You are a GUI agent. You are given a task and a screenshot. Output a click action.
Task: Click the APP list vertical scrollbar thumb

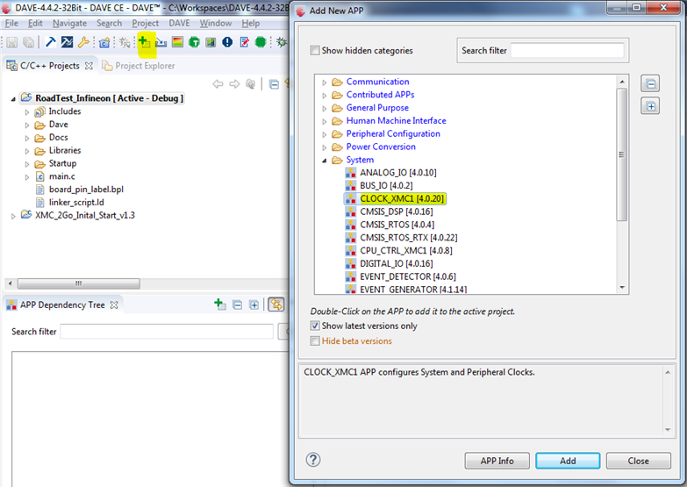click(622, 154)
